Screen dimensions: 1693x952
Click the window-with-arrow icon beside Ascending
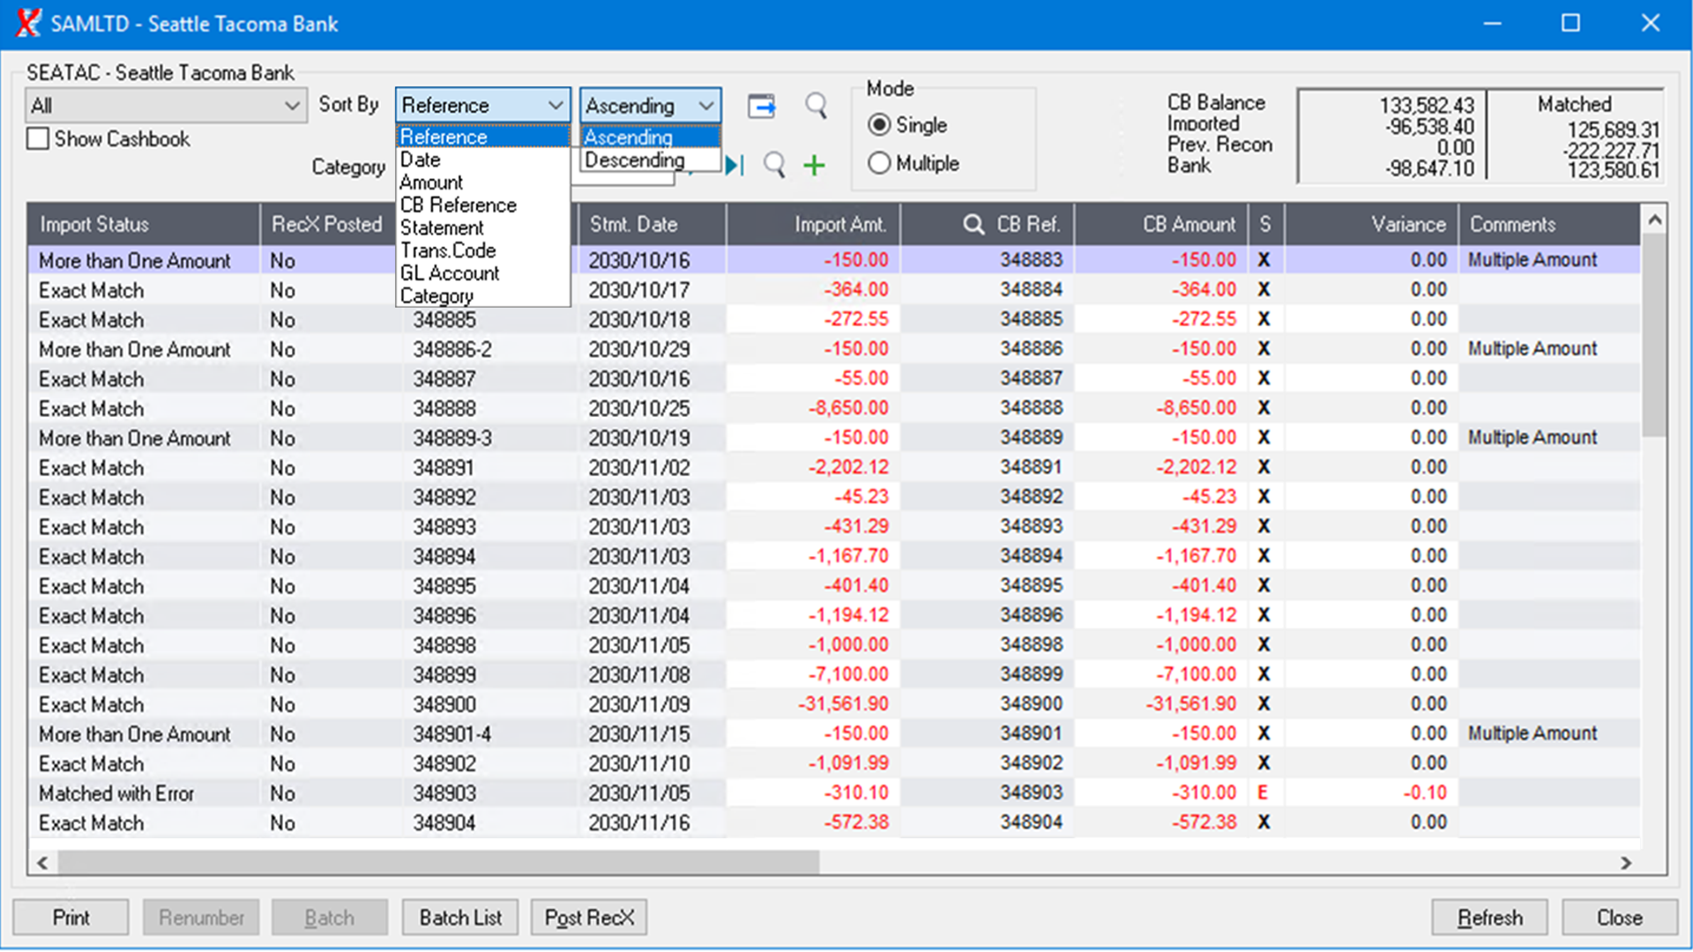coord(761,107)
